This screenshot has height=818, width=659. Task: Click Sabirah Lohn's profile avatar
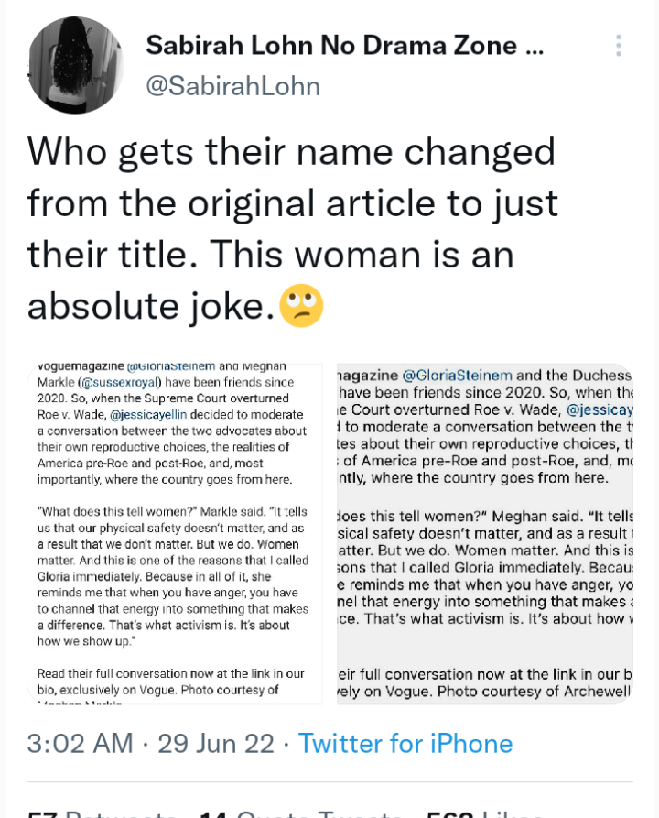(x=75, y=65)
